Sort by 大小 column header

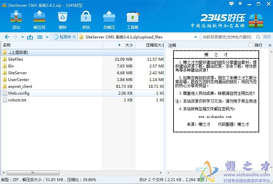pos(119,45)
